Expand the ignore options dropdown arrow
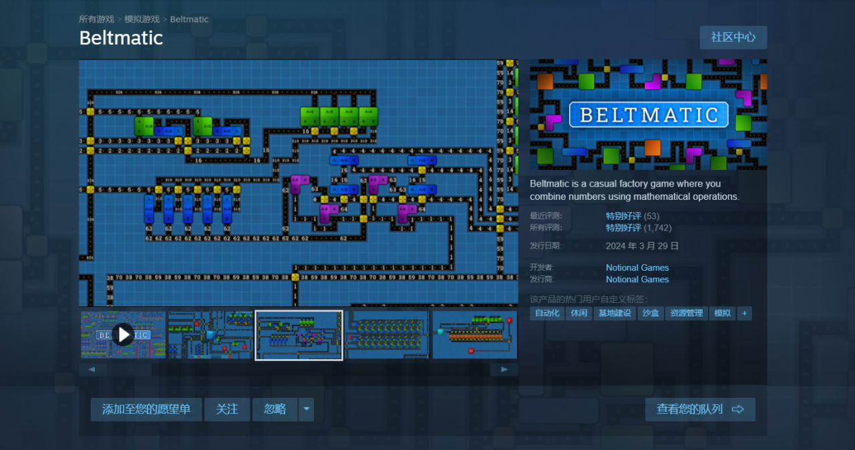Image resolution: width=855 pixels, height=450 pixels. point(306,409)
